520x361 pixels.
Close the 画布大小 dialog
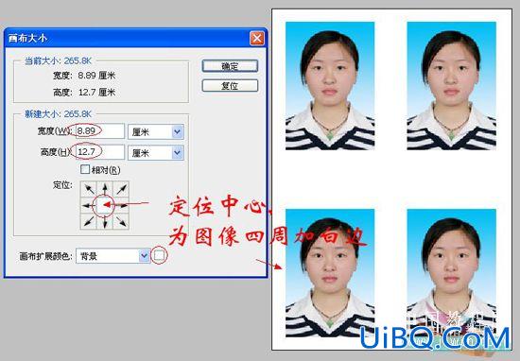pos(257,39)
